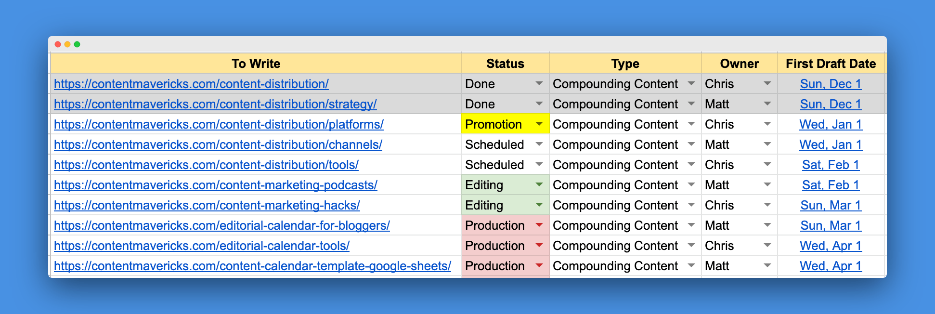The width and height of the screenshot is (935, 314).
Task: Open Scheduled status dropdown in channels/ row
Action: pos(539,144)
